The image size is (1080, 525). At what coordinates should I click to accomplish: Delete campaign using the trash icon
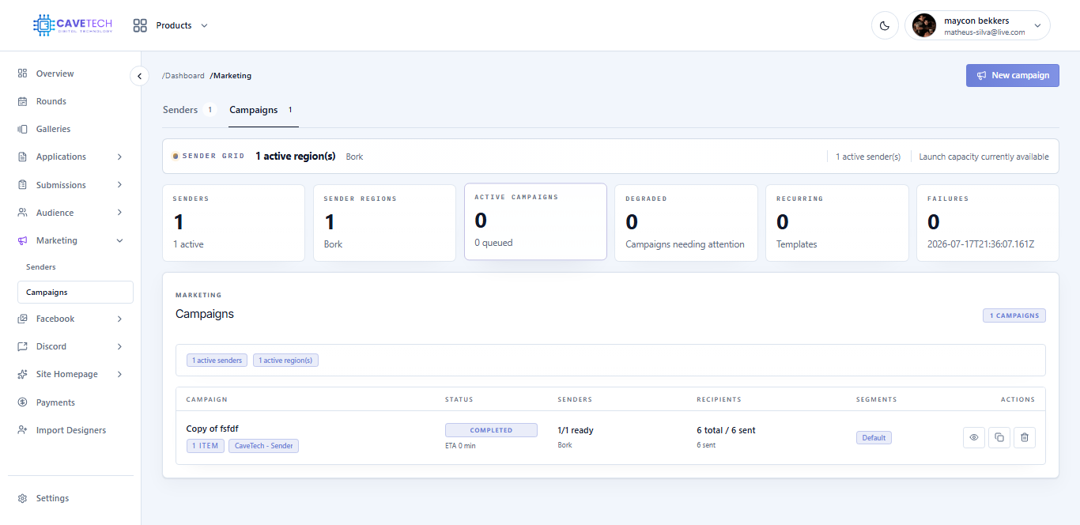coord(1025,437)
